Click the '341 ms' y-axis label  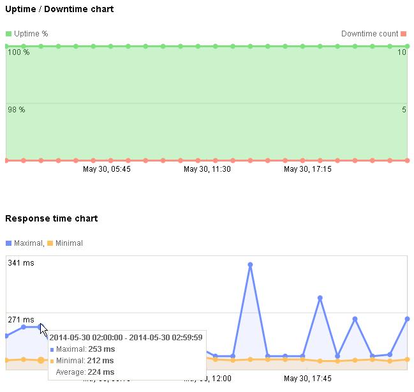21,262
